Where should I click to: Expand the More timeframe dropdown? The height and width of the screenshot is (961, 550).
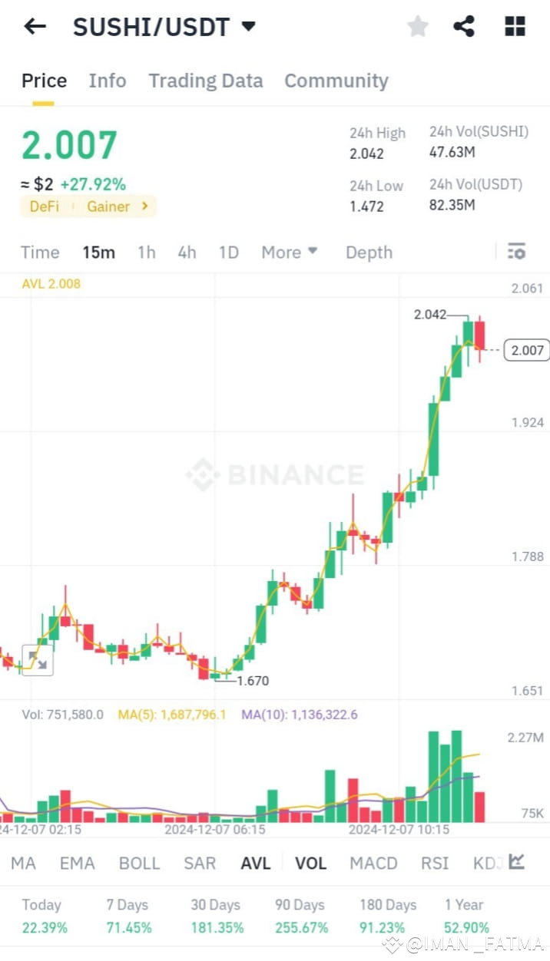(289, 252)
